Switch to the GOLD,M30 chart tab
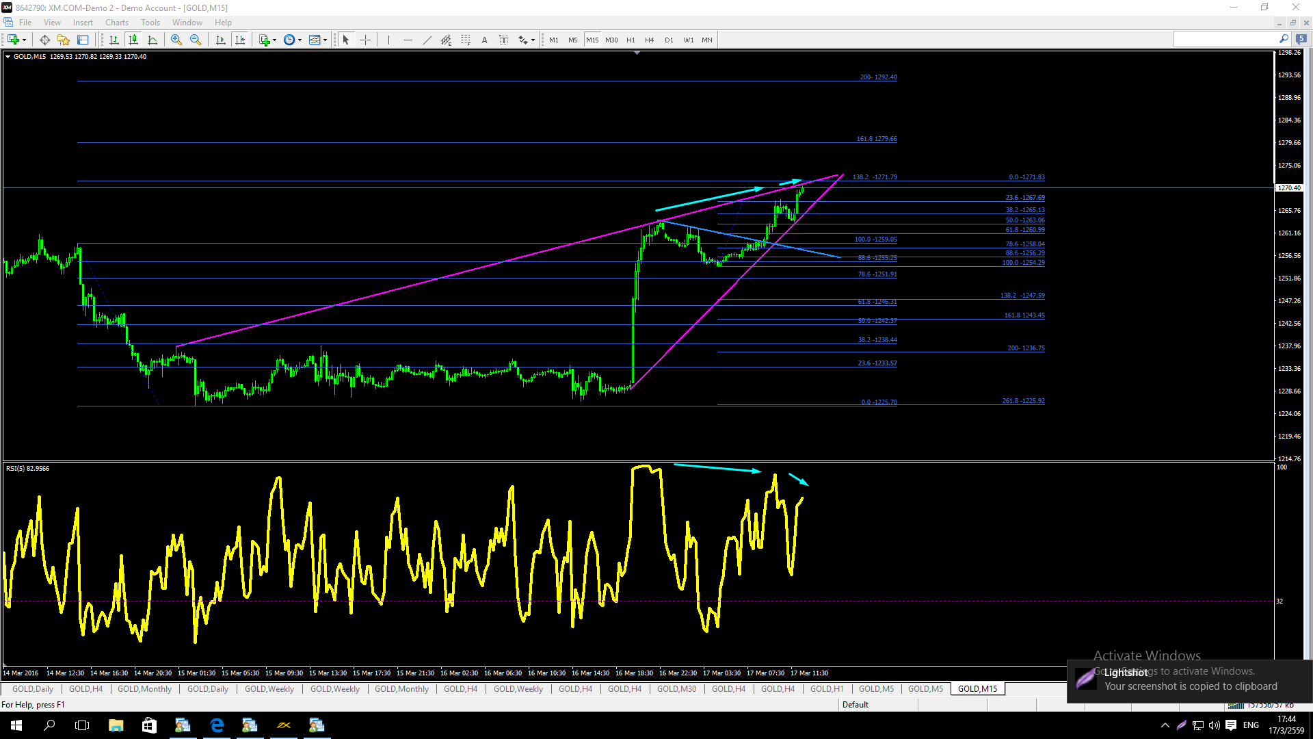This screenshot has height=739, width=1313. [676, 689]
